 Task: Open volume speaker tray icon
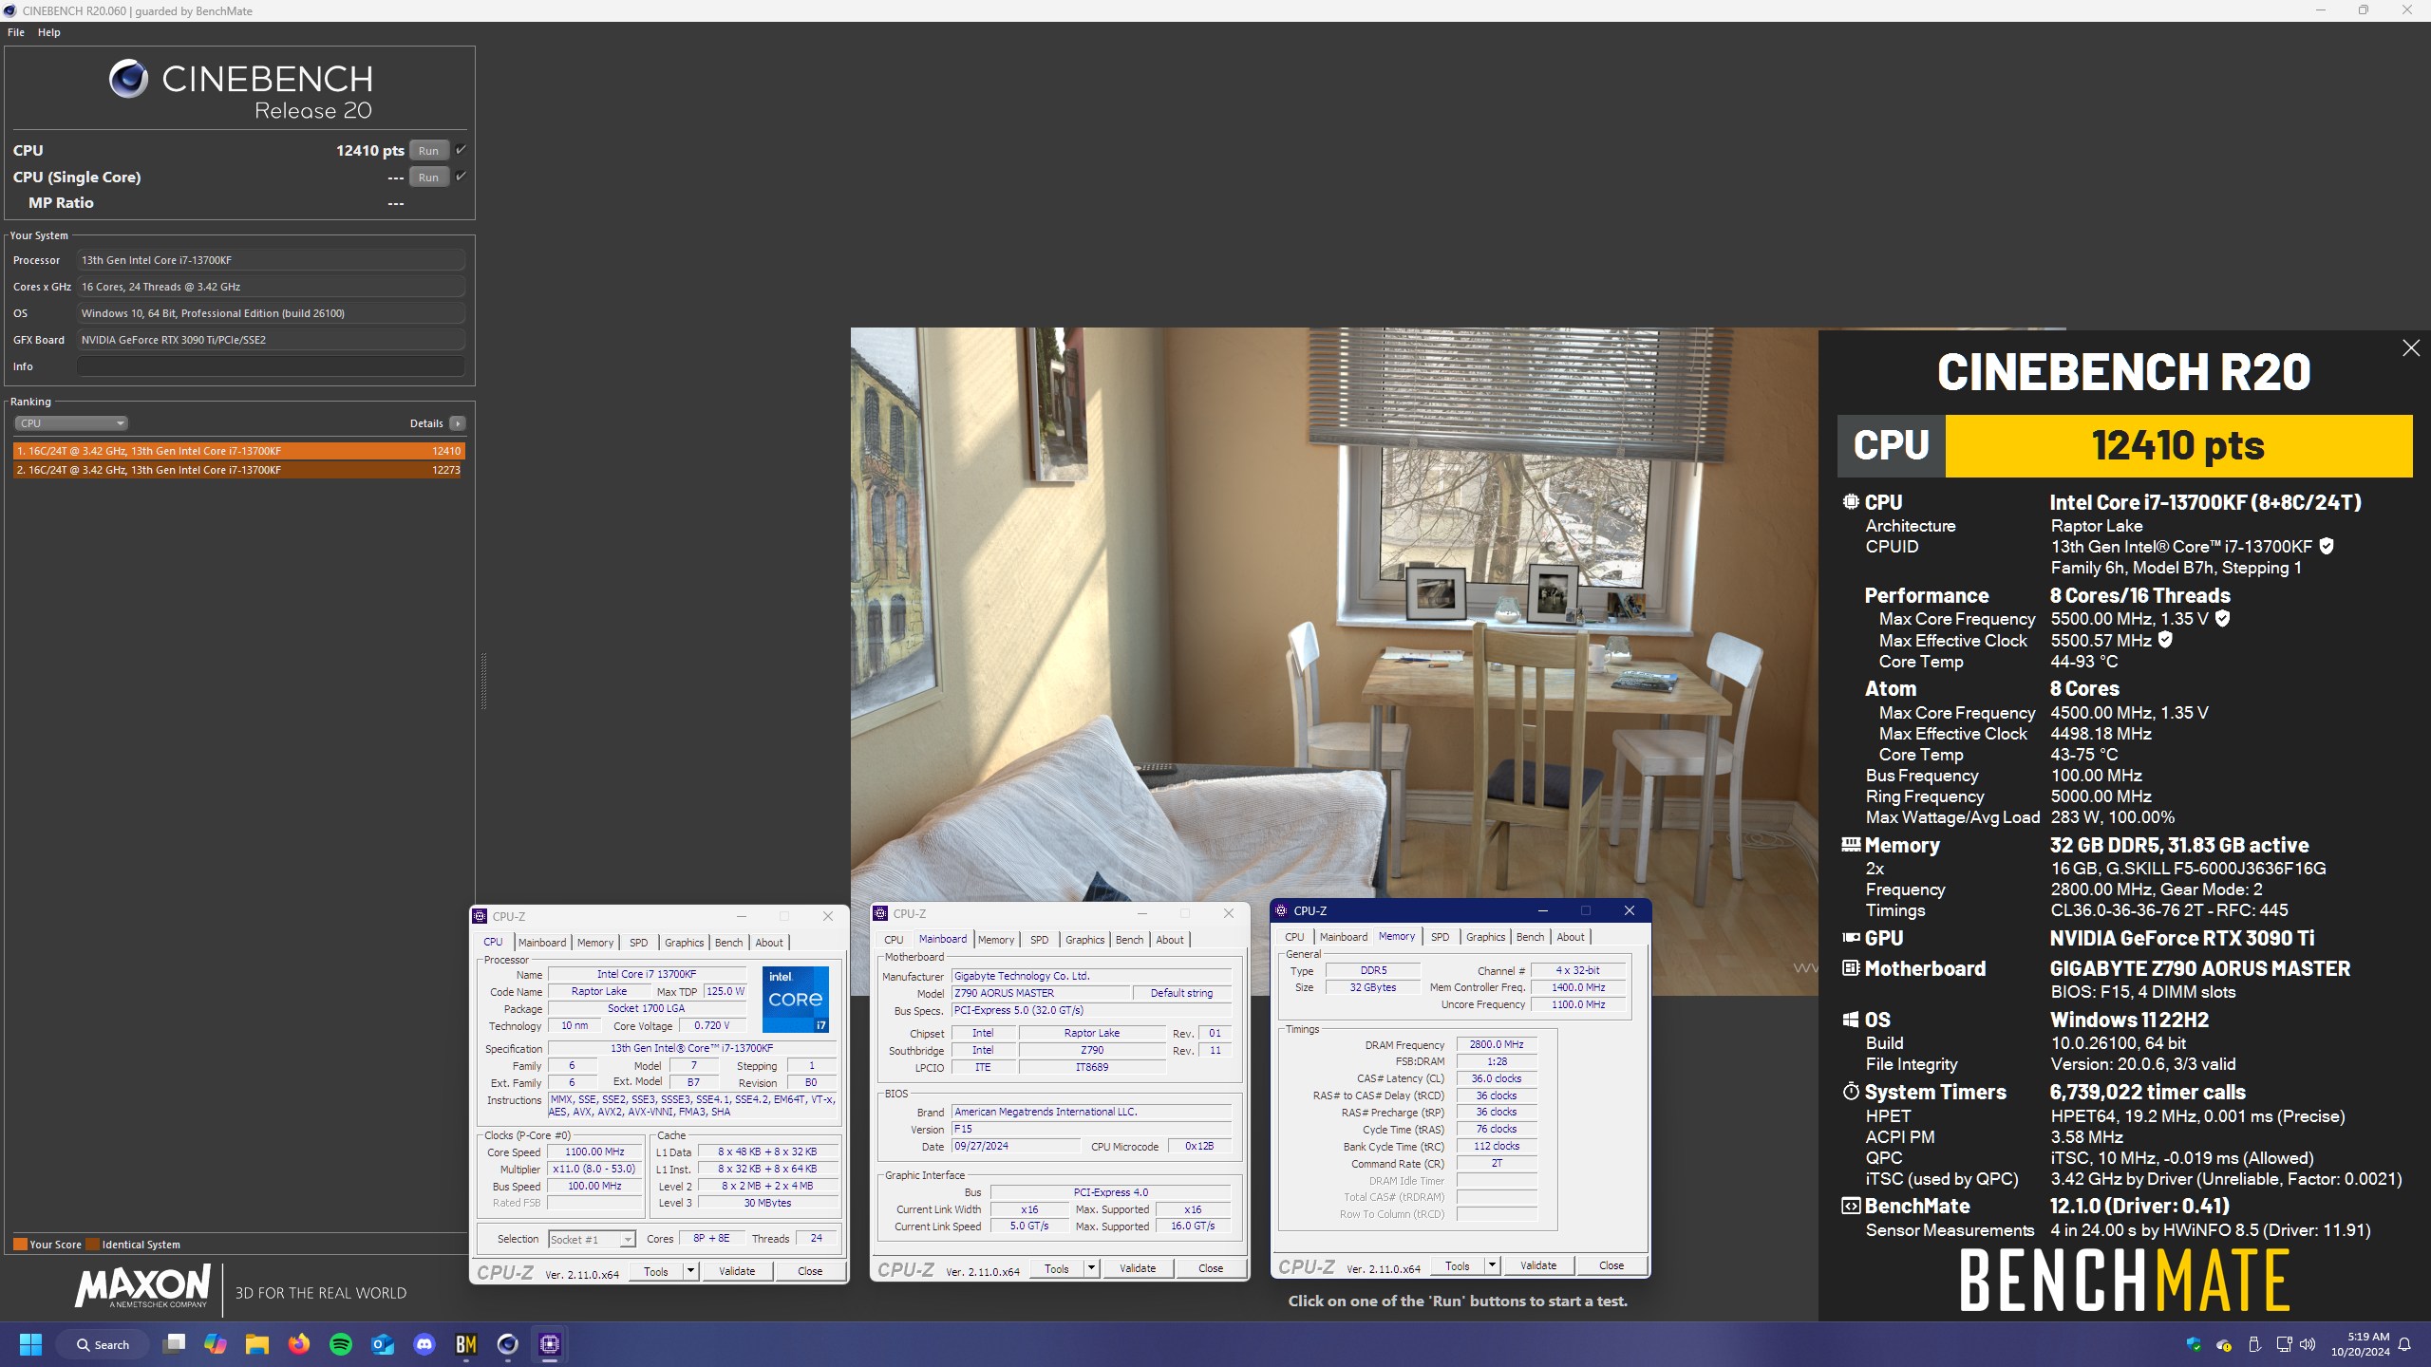2309,1344
